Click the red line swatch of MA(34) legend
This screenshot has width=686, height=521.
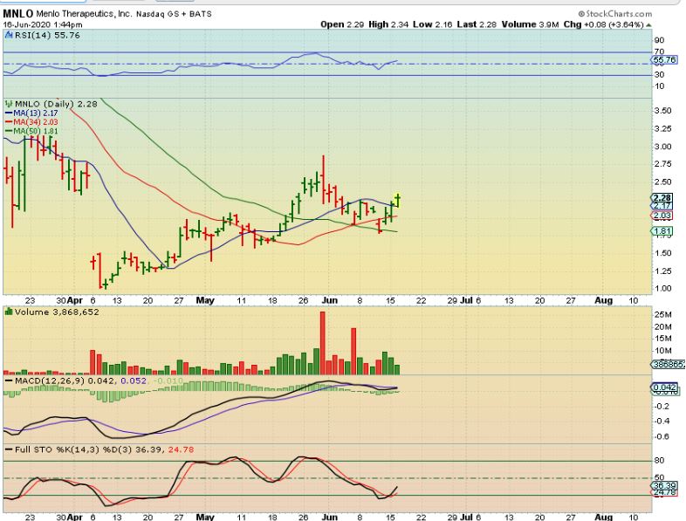point(9,122)
